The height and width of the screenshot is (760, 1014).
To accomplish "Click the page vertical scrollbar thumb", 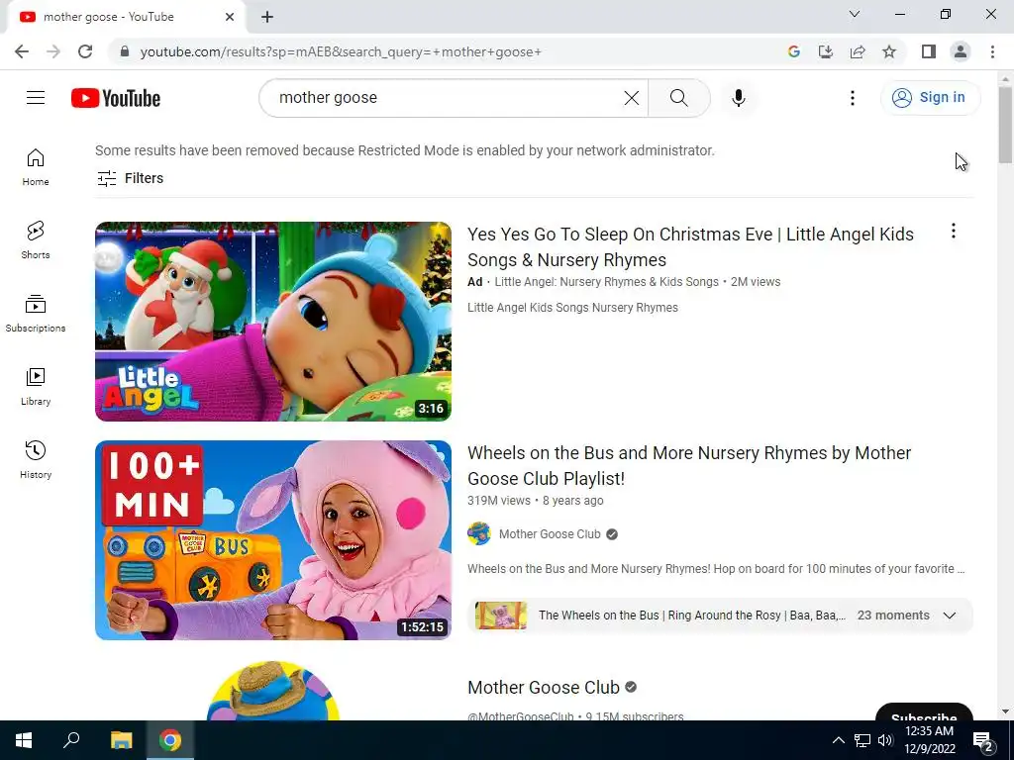I will pyautogui.click(x=1005, y=125).
